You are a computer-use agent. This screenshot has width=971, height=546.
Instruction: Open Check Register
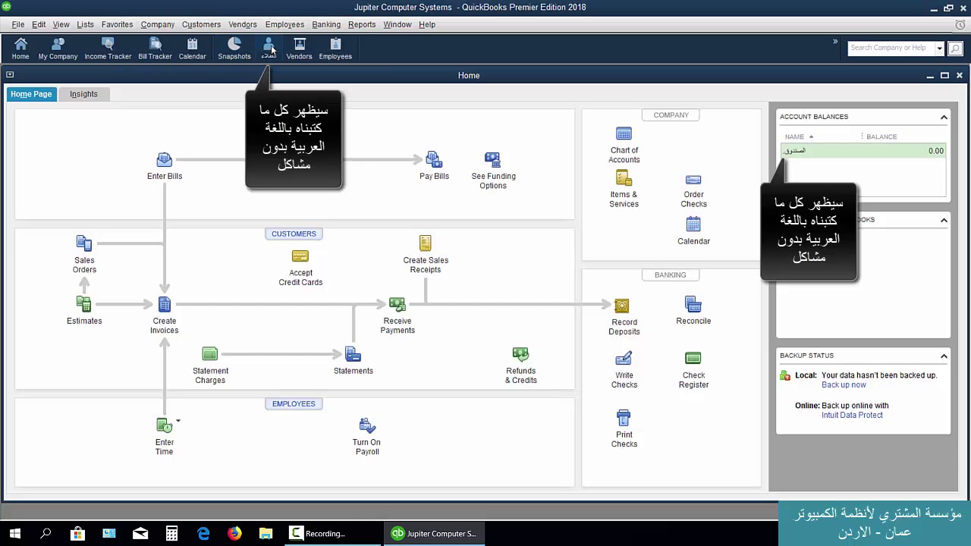[x=693, y=369]
